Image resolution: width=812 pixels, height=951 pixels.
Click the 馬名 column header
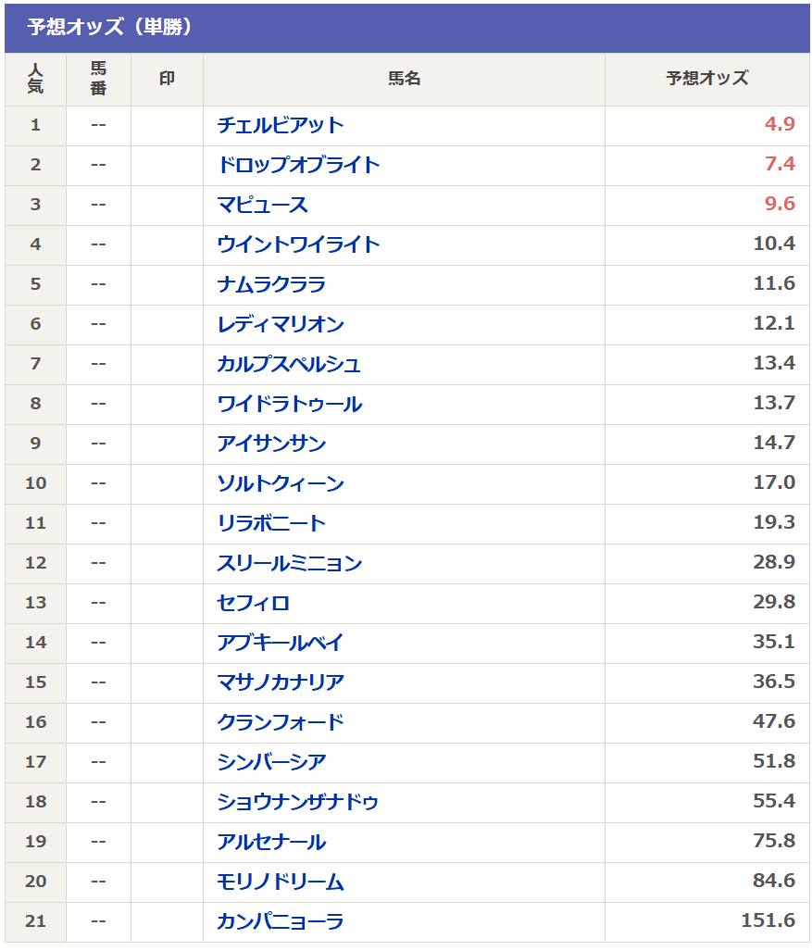(x=404, y=80)
